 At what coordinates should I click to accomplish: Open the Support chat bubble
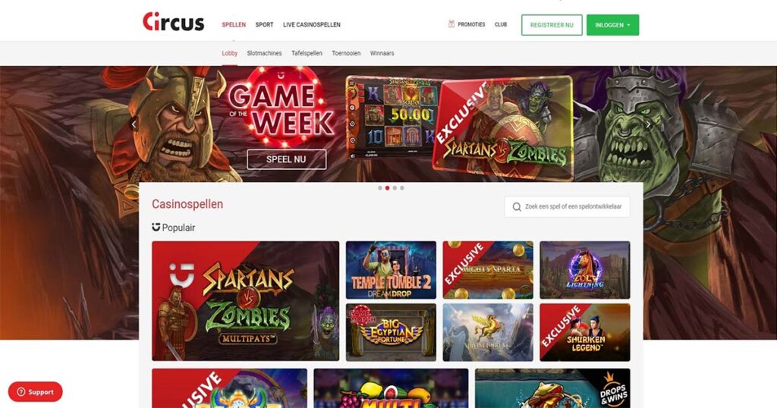click(35, 391)
